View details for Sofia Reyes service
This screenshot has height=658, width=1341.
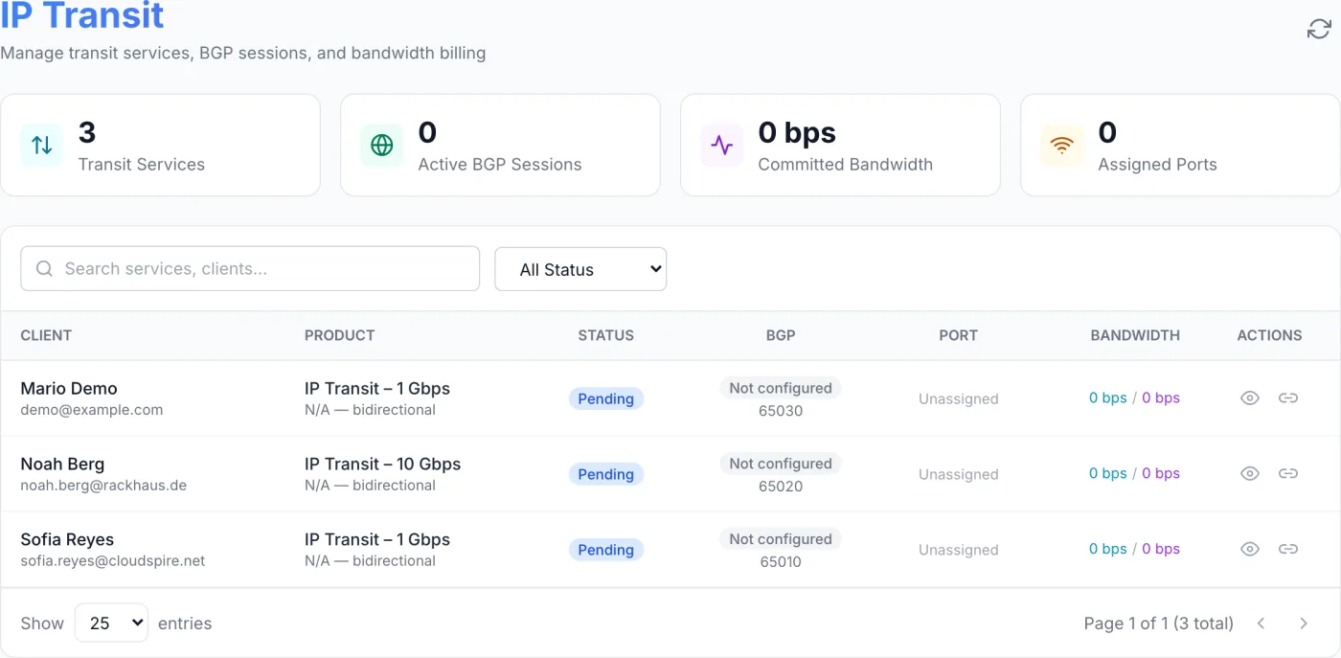1250,550
